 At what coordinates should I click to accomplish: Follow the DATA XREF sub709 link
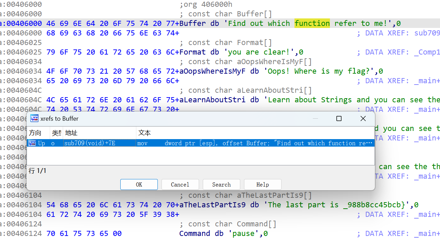[x=427, y=33]
